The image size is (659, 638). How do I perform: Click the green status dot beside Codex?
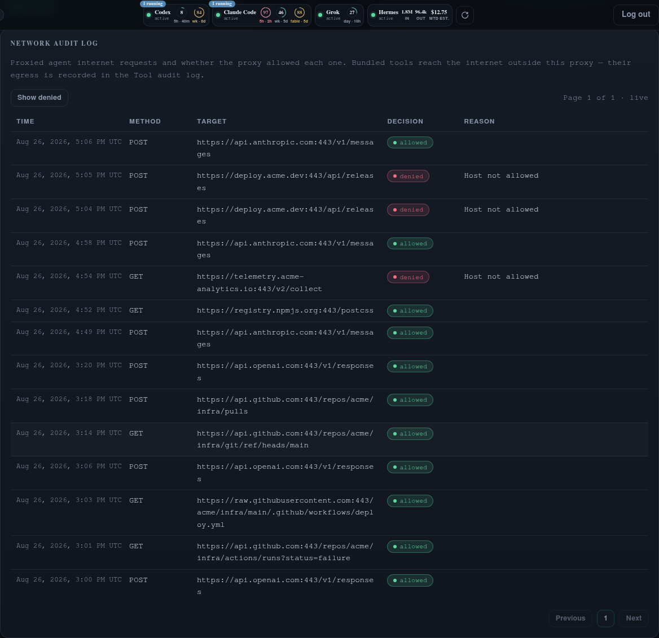pos(148,15)
